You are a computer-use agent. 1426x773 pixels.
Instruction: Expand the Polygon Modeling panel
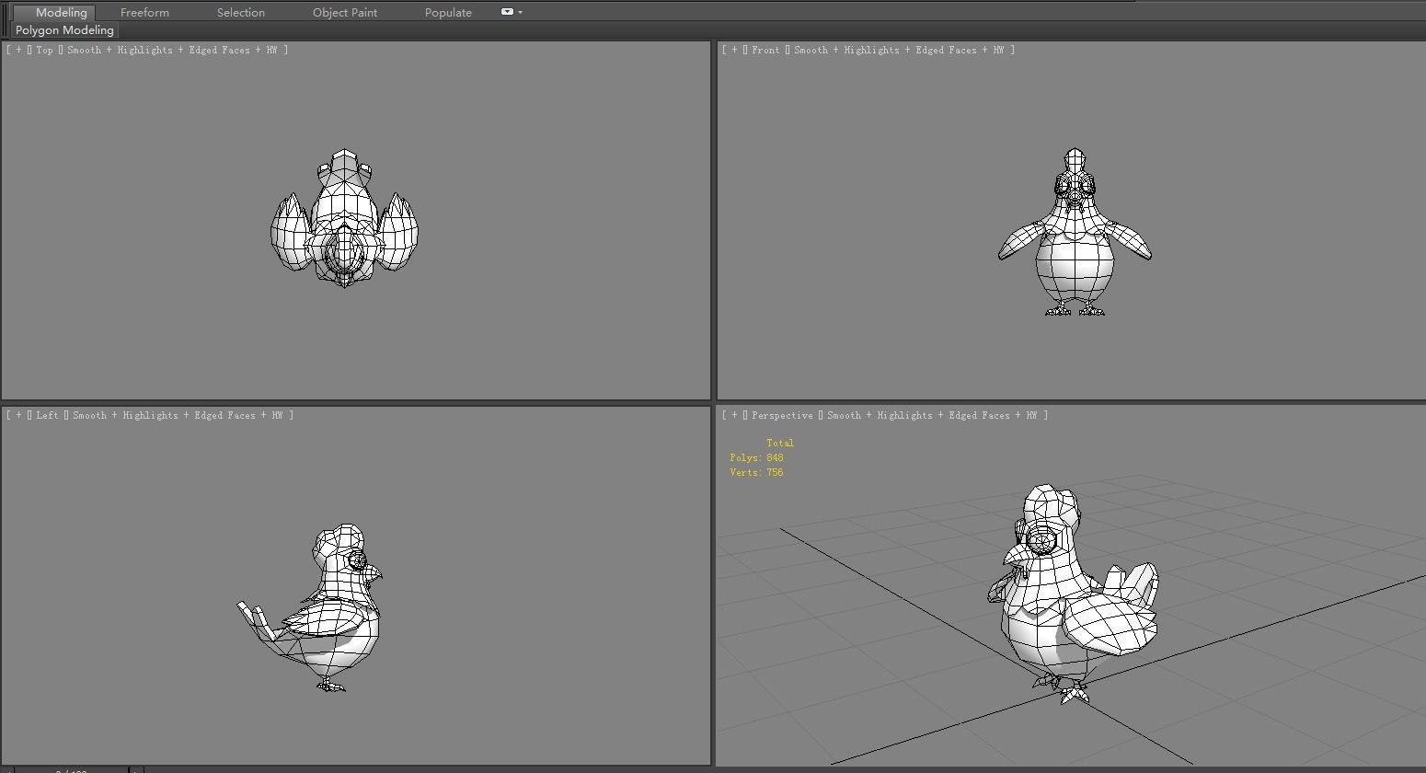[64, 29]
